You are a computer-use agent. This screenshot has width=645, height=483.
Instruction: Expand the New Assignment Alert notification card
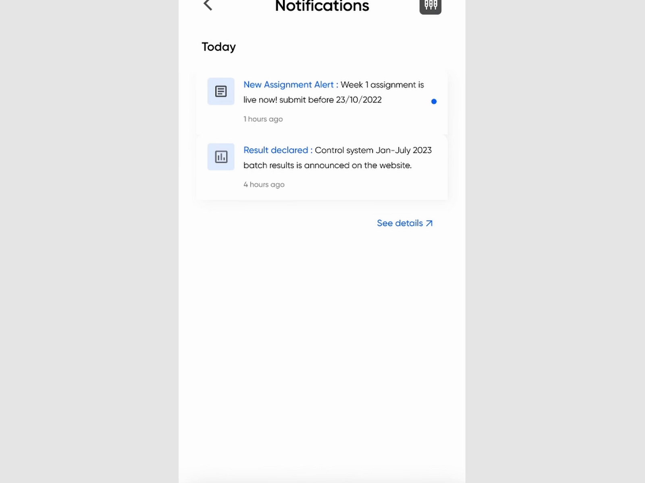(322, 101)
